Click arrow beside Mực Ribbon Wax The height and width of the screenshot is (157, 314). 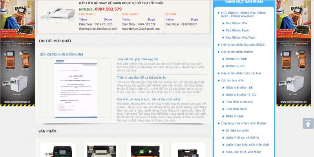click(223, 23)
